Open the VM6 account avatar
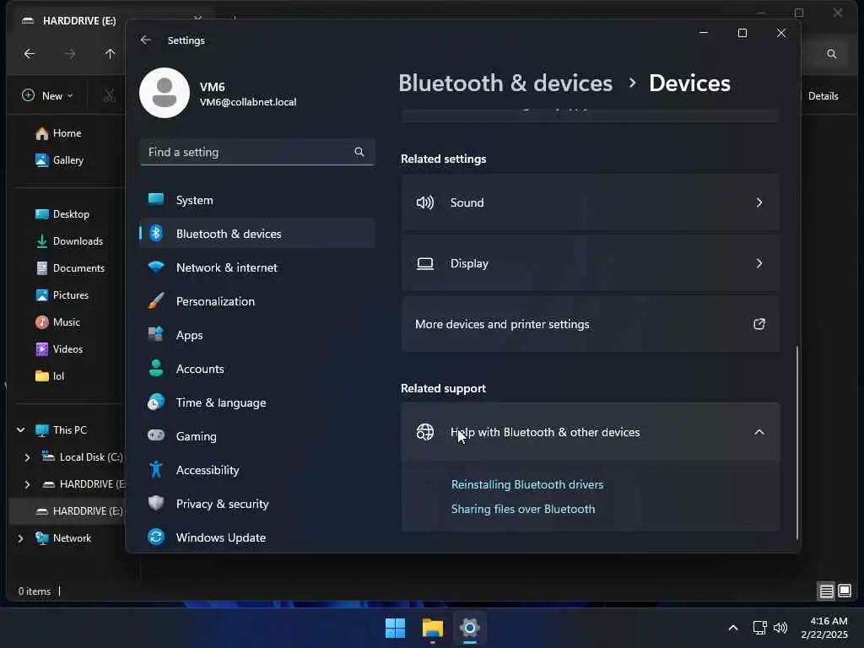Screen dimensions: 864x648 (165, 93)
